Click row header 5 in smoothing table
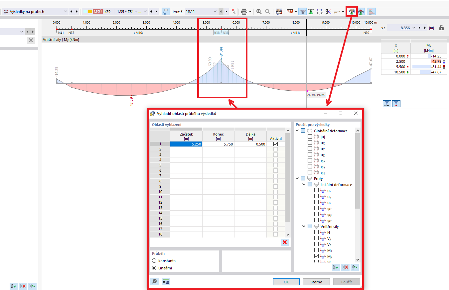Viewport: 449px width, 290px height. [160, 165]
